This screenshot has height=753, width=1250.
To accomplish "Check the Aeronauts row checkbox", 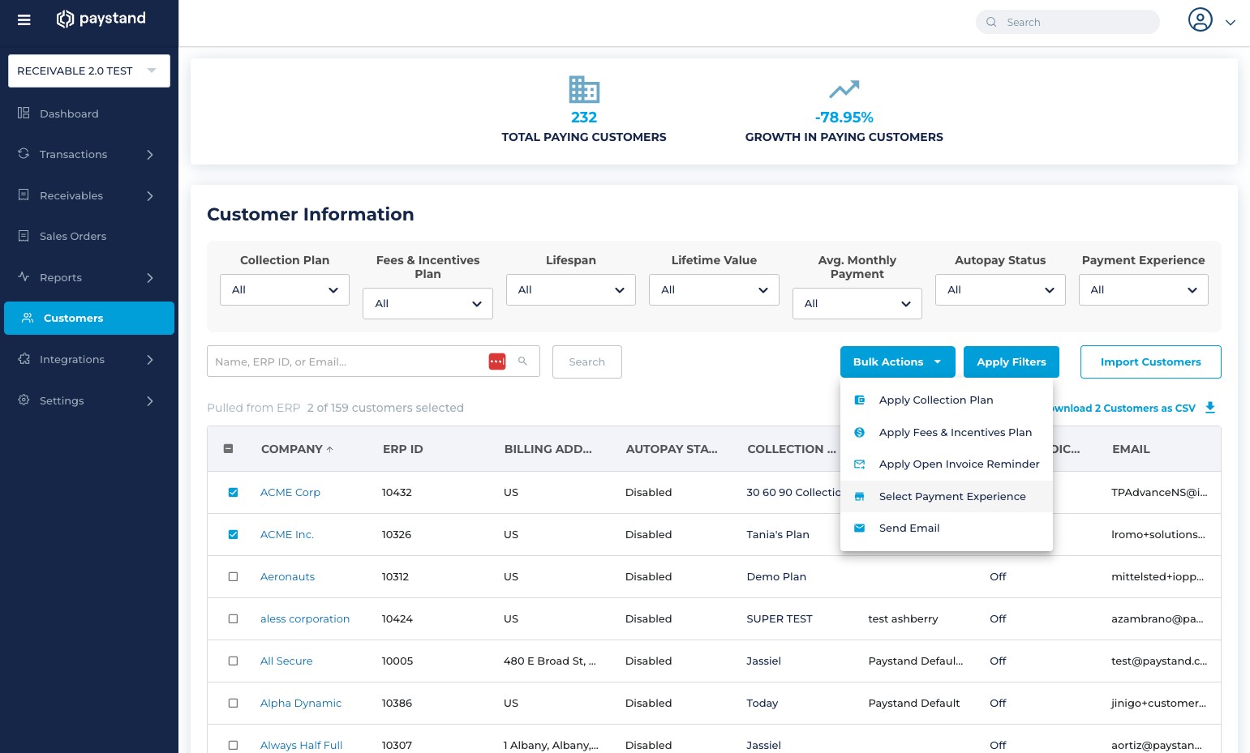I will point(234,576).
